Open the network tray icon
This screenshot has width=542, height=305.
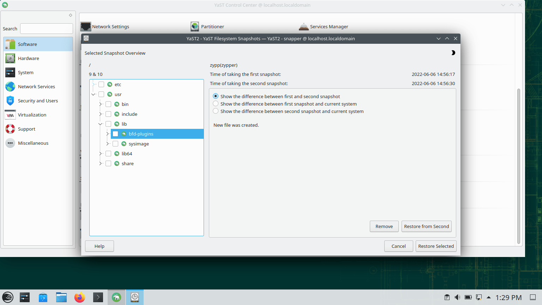tap(479, 297)
